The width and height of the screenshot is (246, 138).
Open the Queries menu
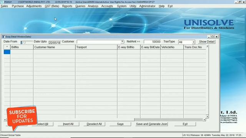(80, 6)
